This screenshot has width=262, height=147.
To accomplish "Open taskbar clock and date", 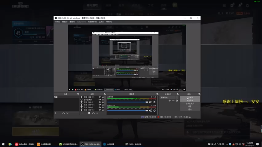I will click(x=250, y=144).
